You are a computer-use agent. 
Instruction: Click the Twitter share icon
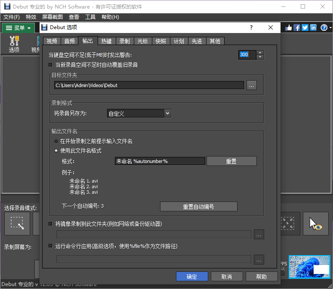305,27
